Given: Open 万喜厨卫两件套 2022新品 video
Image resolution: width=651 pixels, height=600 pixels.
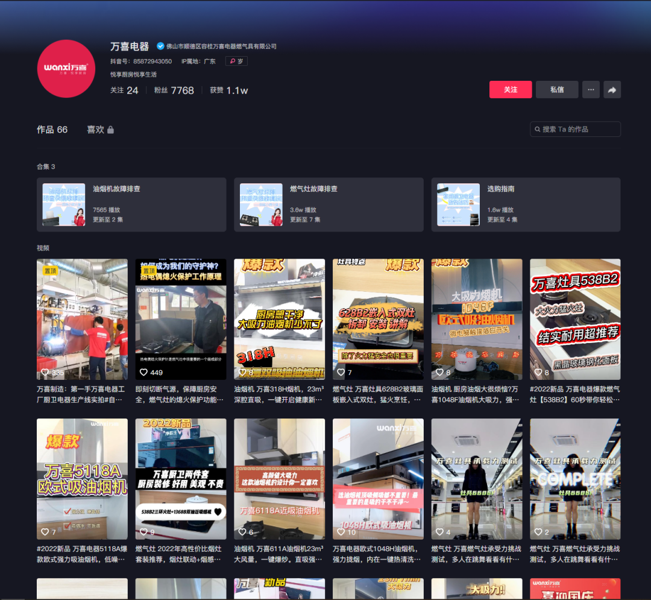Looking at the screenshot, I should click(181, 479).
